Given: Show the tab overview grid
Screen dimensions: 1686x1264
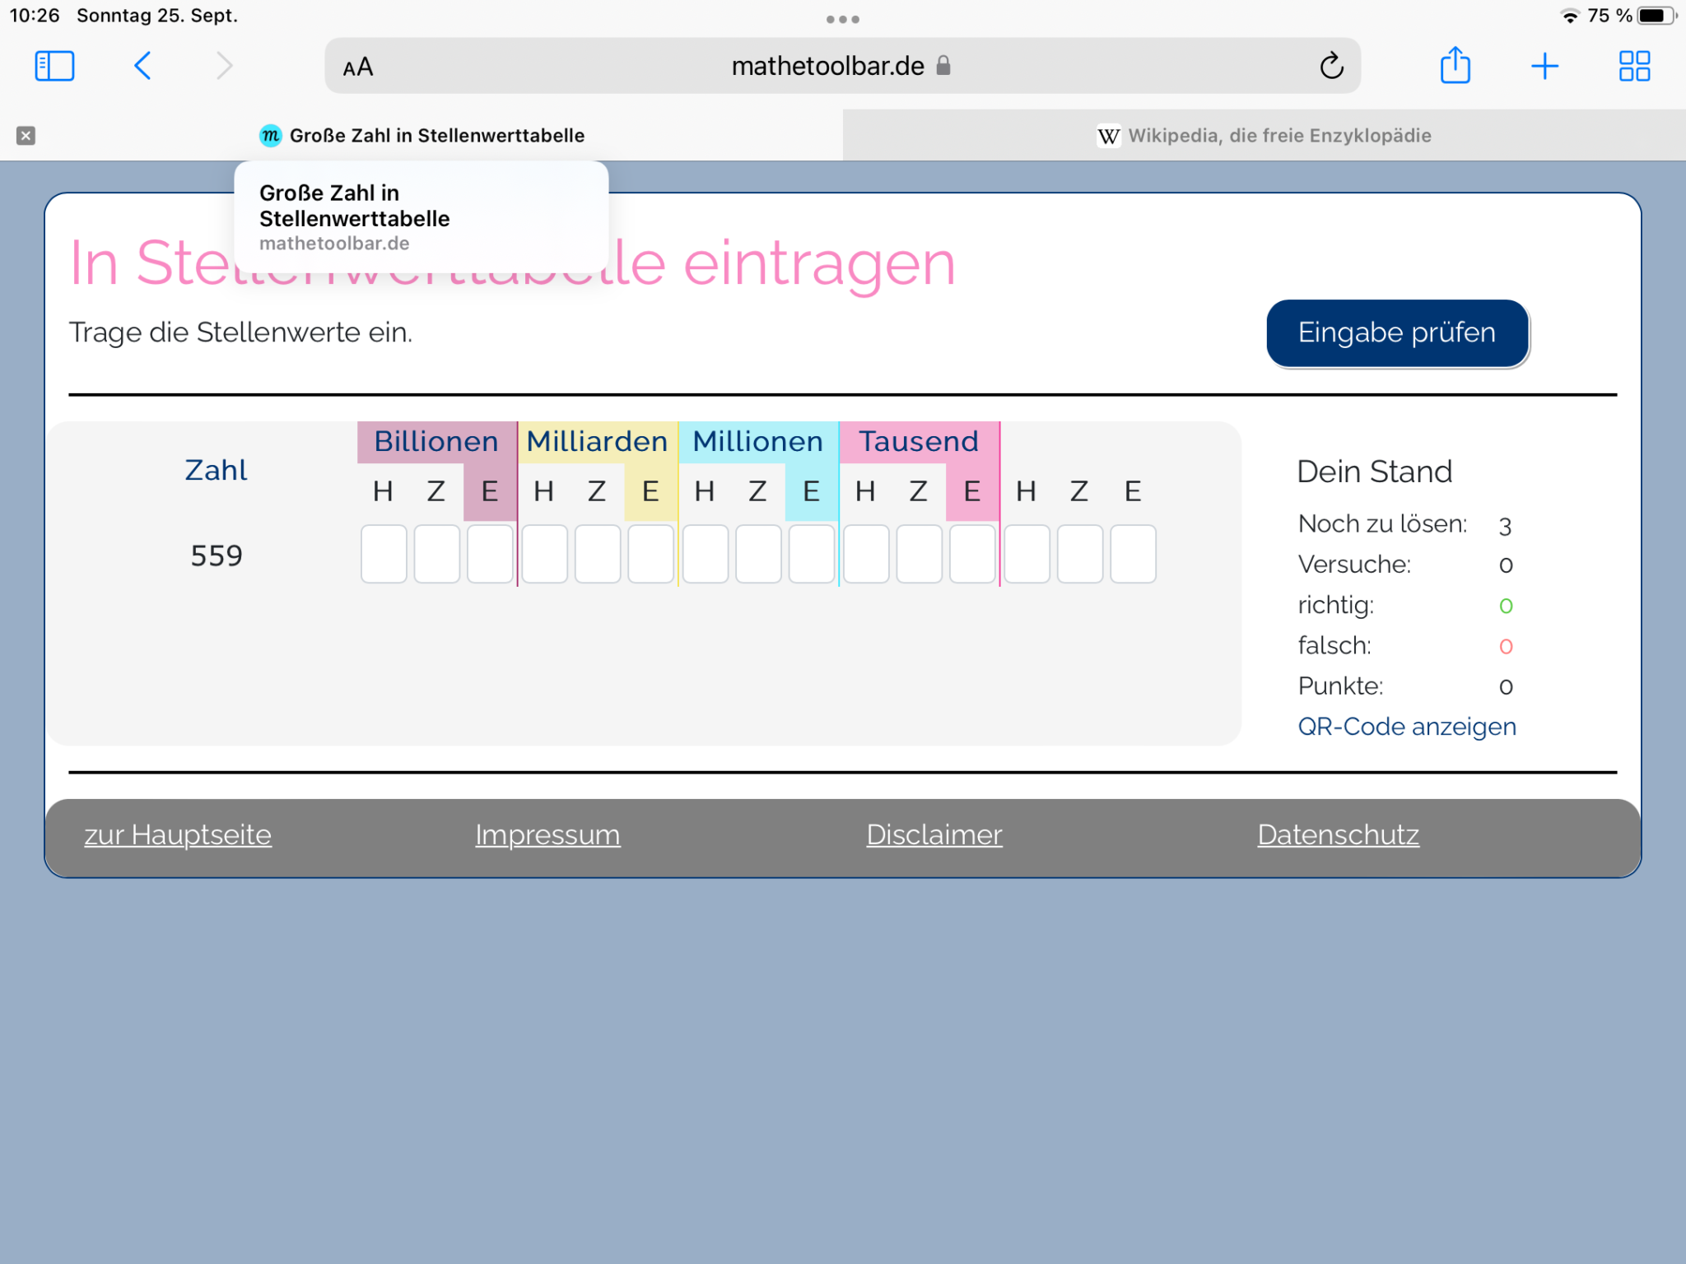Looking at the screenshot, I should 1634,66.
